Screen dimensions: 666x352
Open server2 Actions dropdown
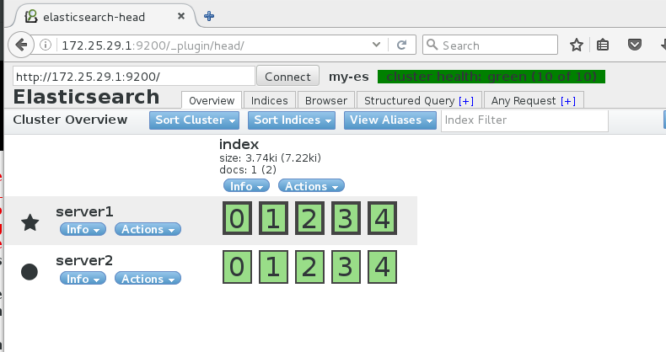pos(148,279)
